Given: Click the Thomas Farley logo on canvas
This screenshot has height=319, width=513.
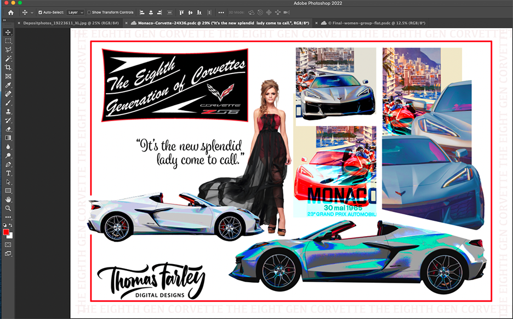Looking at the screenshot, I should click(151, 281).
